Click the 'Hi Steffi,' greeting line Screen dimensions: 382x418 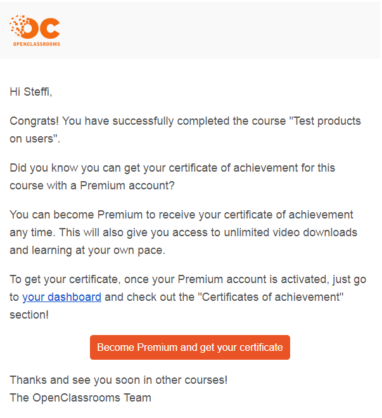31,92
